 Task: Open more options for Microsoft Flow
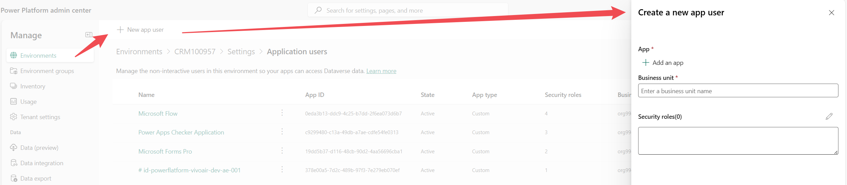pos(282,113)
